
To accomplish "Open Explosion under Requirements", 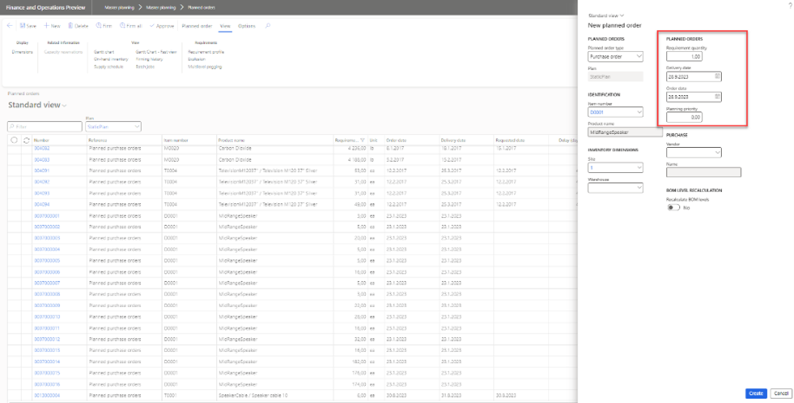I will coord(197,59).
